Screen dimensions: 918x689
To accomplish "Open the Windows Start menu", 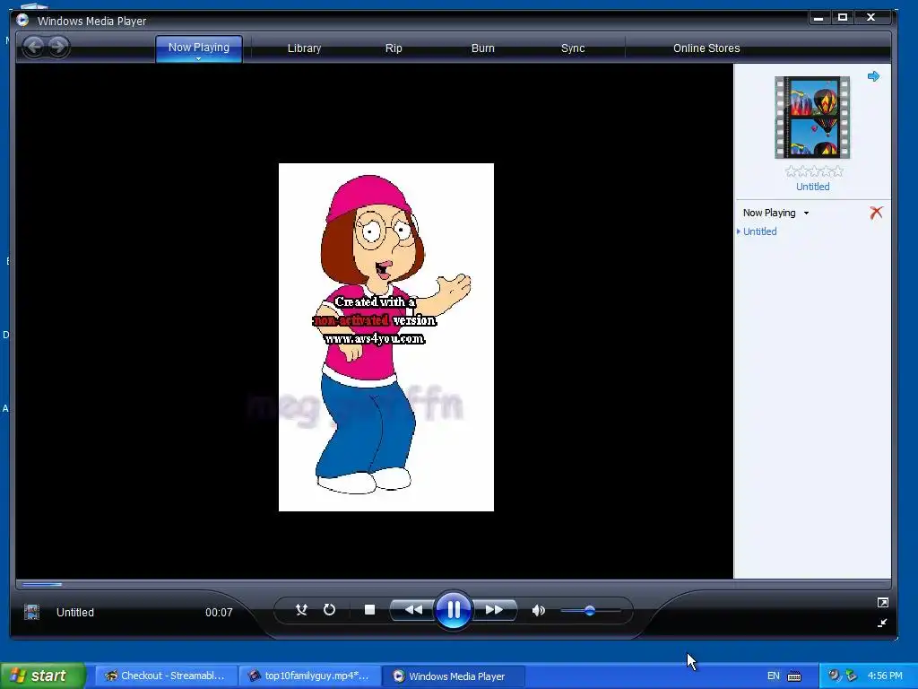I will pos(43,676).
